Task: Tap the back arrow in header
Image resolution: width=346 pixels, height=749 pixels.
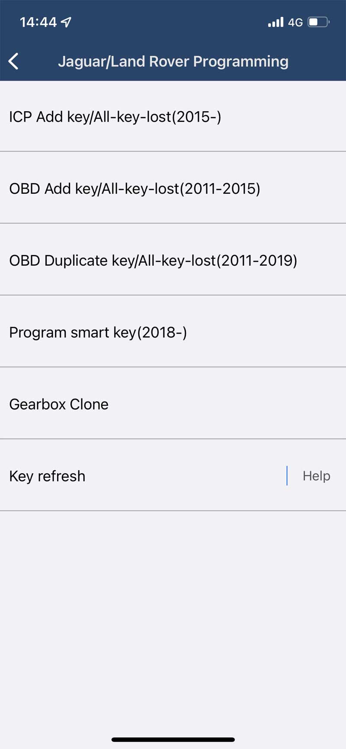Action: 14,61
